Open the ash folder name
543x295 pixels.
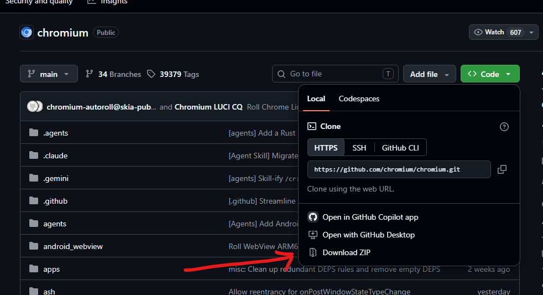click(49, 292)
